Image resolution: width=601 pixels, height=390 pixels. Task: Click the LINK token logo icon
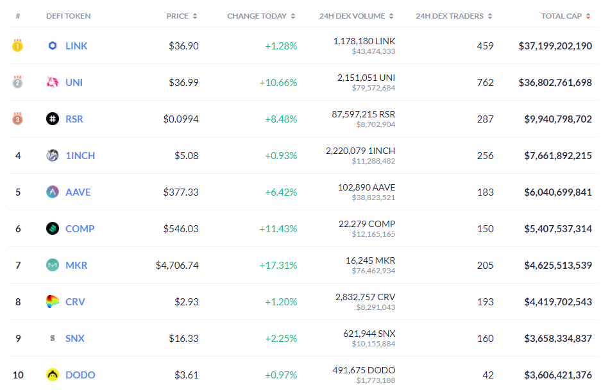click(x=53, y=46)
